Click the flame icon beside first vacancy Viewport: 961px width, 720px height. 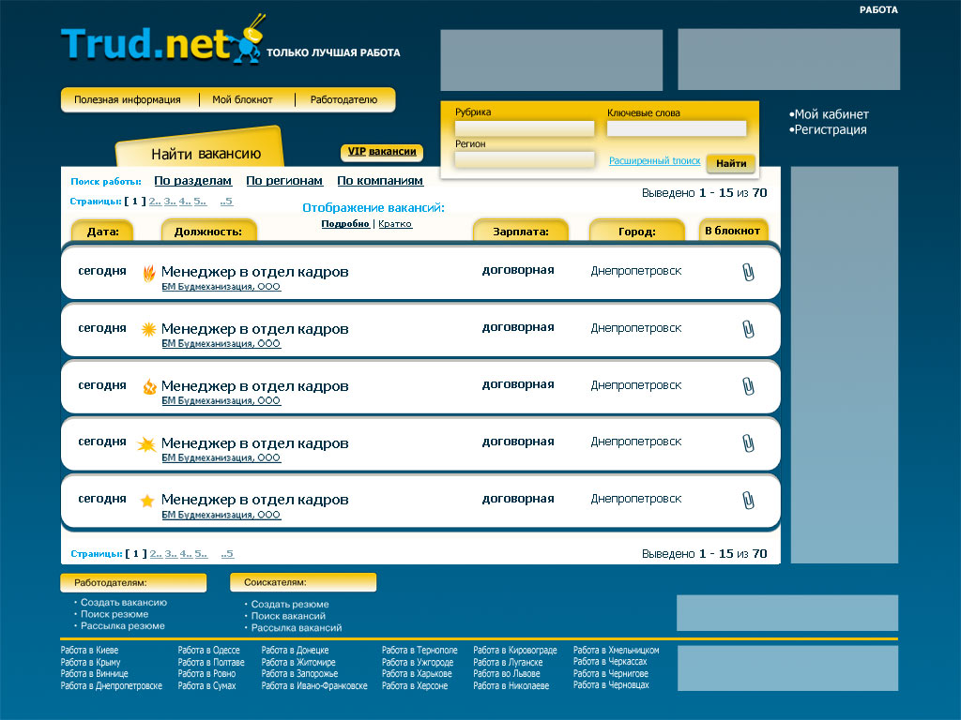click(148, 273)
